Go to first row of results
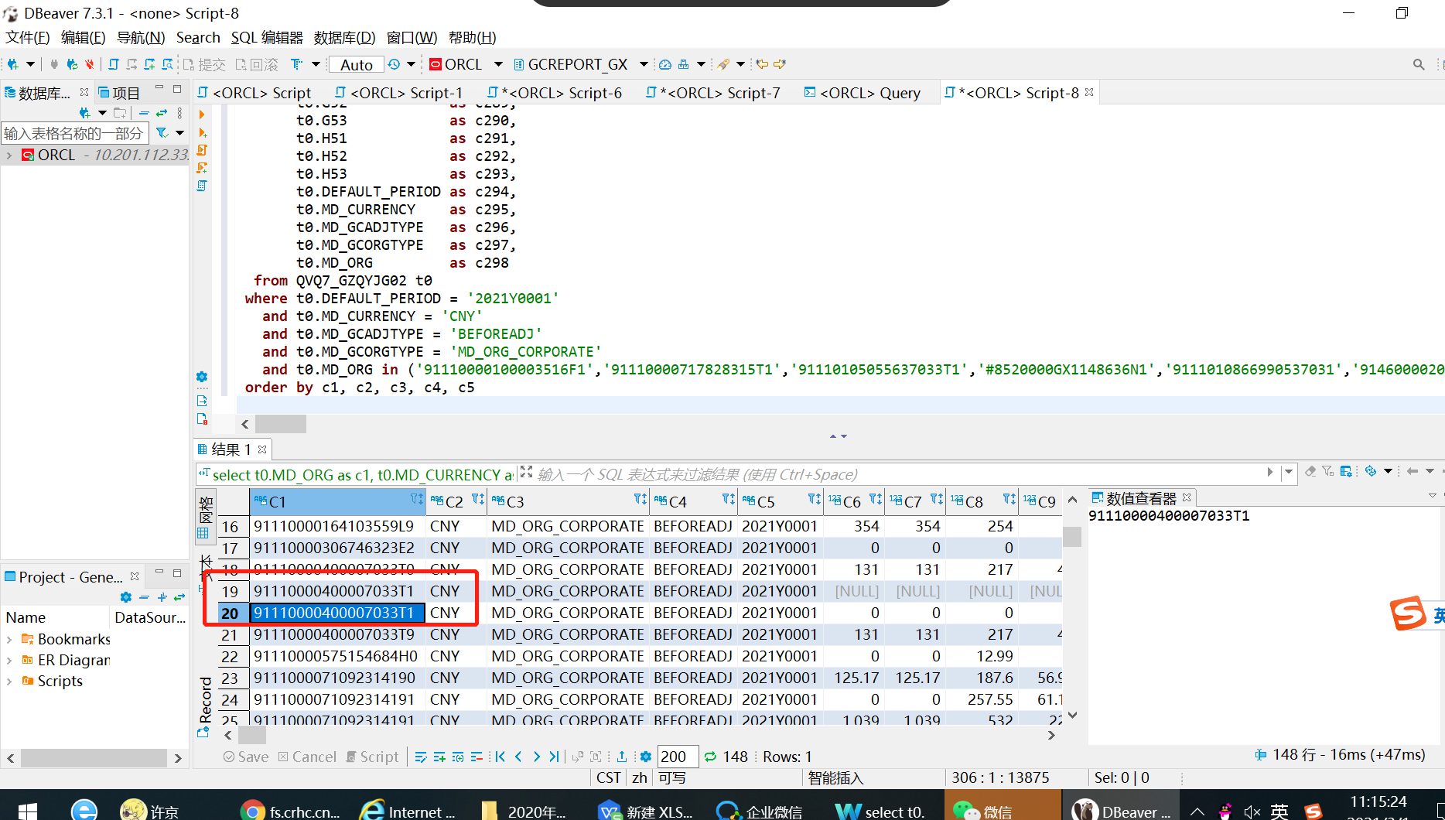 500,757
